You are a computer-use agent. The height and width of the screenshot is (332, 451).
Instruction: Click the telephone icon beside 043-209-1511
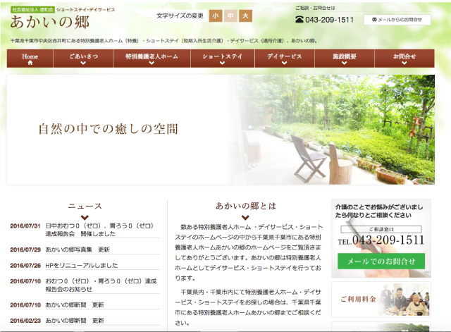click(299, 20)
